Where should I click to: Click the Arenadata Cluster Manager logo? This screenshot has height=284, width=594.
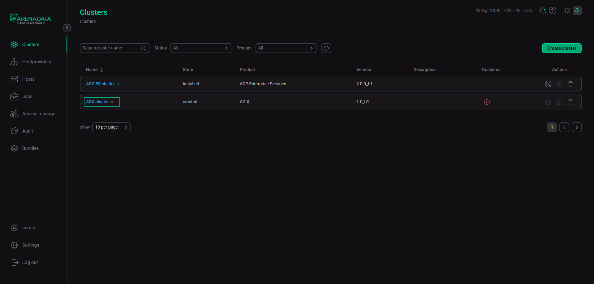pyautogui.click(x=30, y=19)
